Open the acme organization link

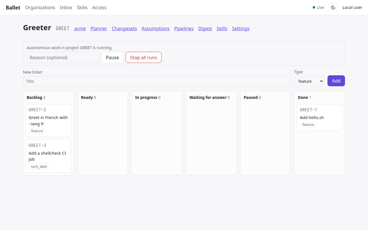tap(80, 28)
